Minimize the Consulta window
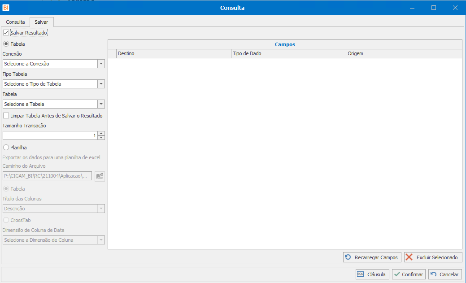 (x=412, y=8)
